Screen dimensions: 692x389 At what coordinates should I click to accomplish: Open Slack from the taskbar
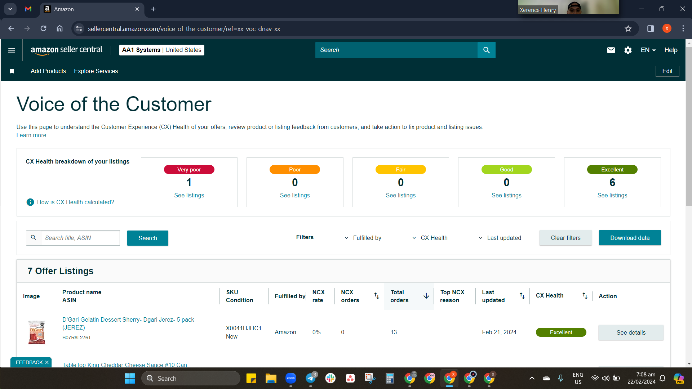click(x=330, y=378)
